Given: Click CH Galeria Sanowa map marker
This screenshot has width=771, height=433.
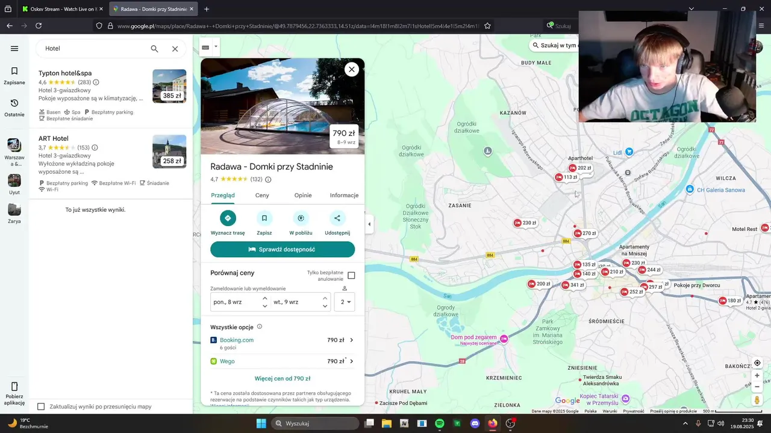Looking at the screenshot, I should point(690,190).
